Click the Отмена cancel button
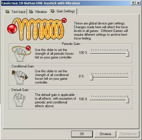This screenshot has width=142, height=140. [105, 134]
